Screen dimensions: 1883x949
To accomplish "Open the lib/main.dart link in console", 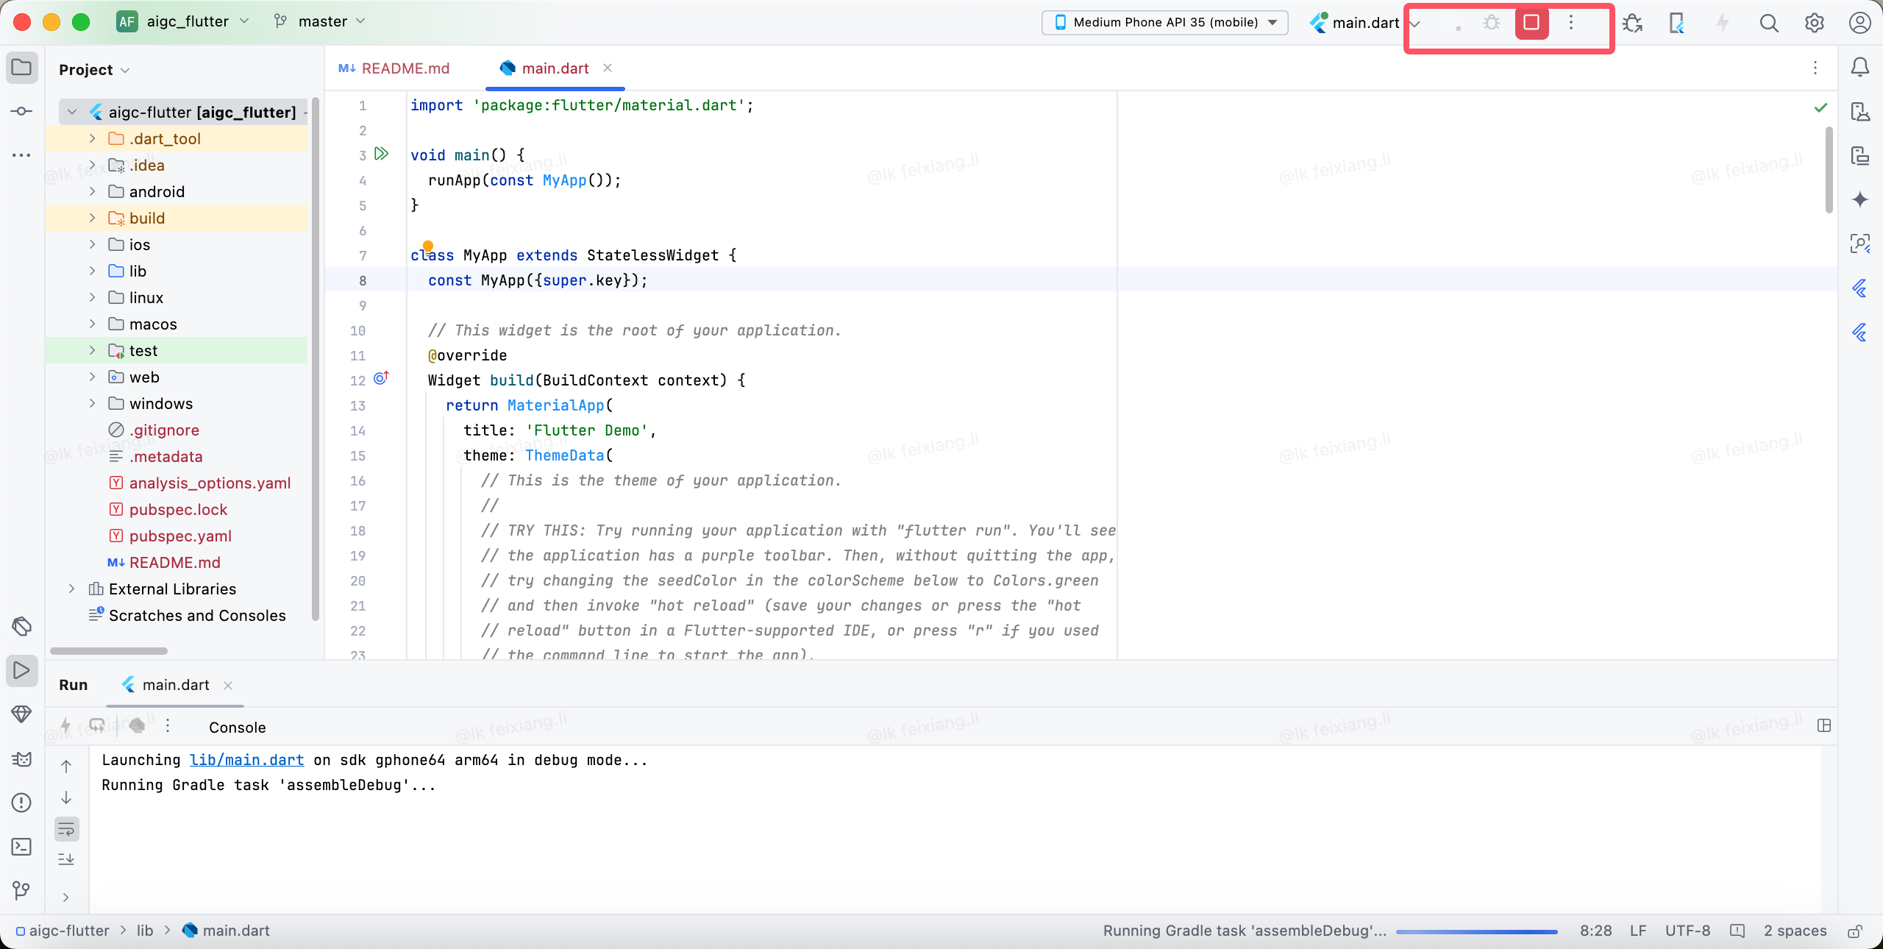I will (x=246, y=760).
